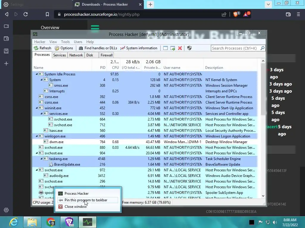The height and width of the screenshot is (228, 305).
Task: Go back in the Brave browser
Action: point(7,14)
